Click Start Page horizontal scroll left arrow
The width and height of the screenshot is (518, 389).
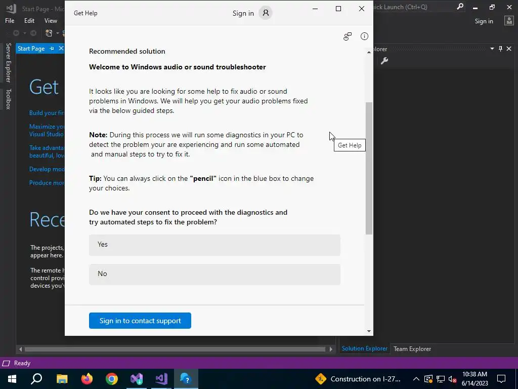tap(20, 349)
